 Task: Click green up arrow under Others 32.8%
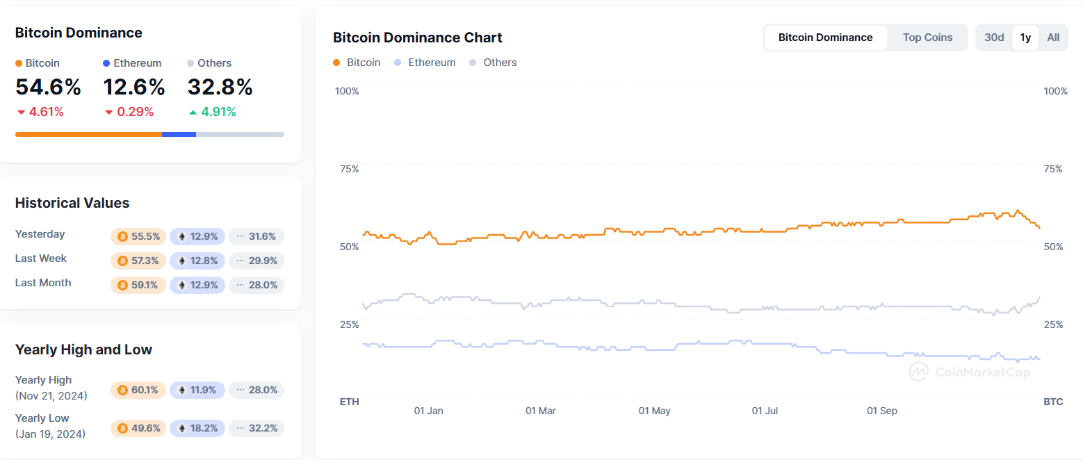193,113
